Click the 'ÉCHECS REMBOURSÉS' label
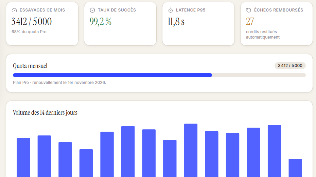The width and height of the screenshot is (316, 177). [x=279, y=10]
